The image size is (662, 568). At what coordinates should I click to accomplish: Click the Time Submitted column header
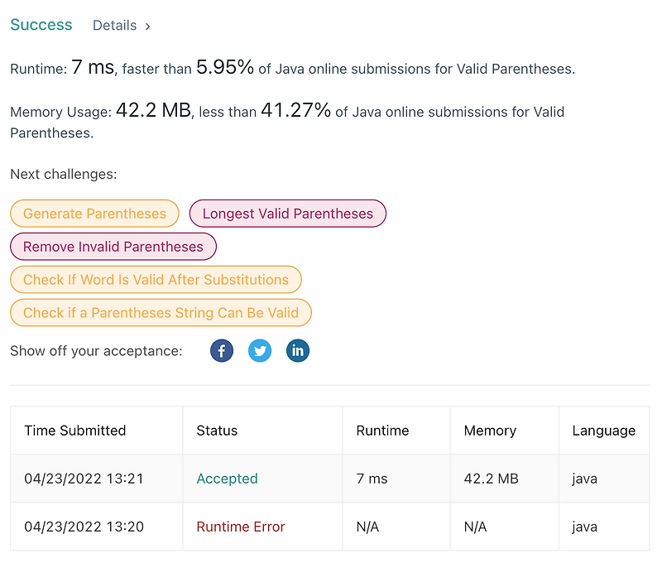coord(75,431)
